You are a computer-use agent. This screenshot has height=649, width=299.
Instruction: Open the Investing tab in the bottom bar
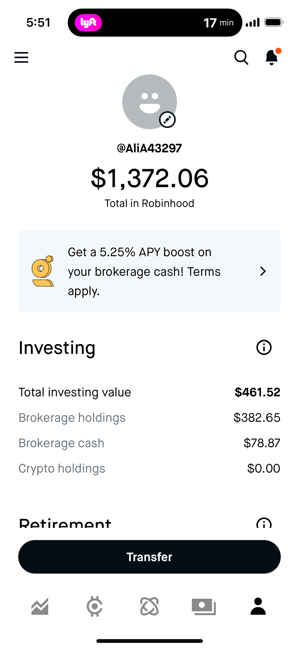pyautogui.click(x=40, y=606)
